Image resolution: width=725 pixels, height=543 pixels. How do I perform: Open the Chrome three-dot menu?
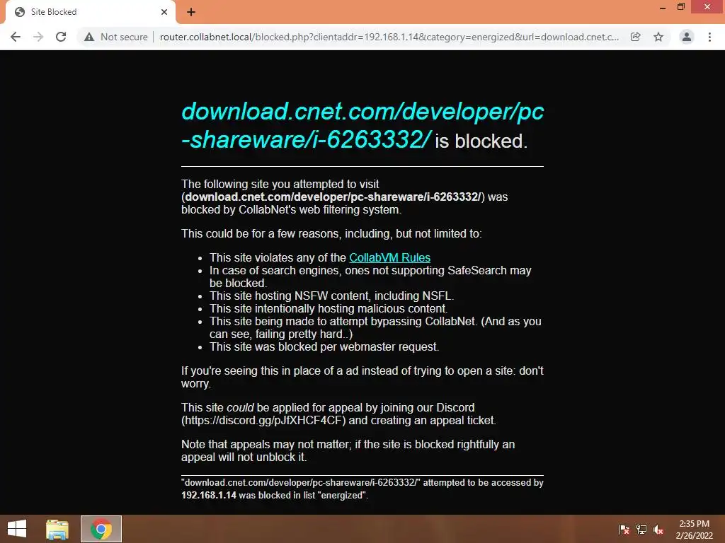click(709, 37)
